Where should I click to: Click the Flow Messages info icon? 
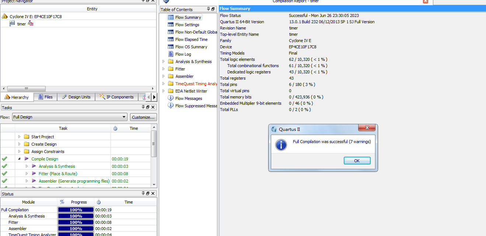coord(171,98)
